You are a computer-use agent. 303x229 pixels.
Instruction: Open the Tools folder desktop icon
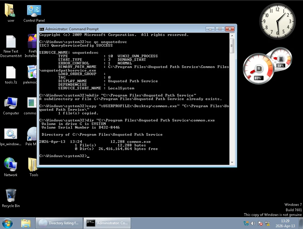coord(33,167)
